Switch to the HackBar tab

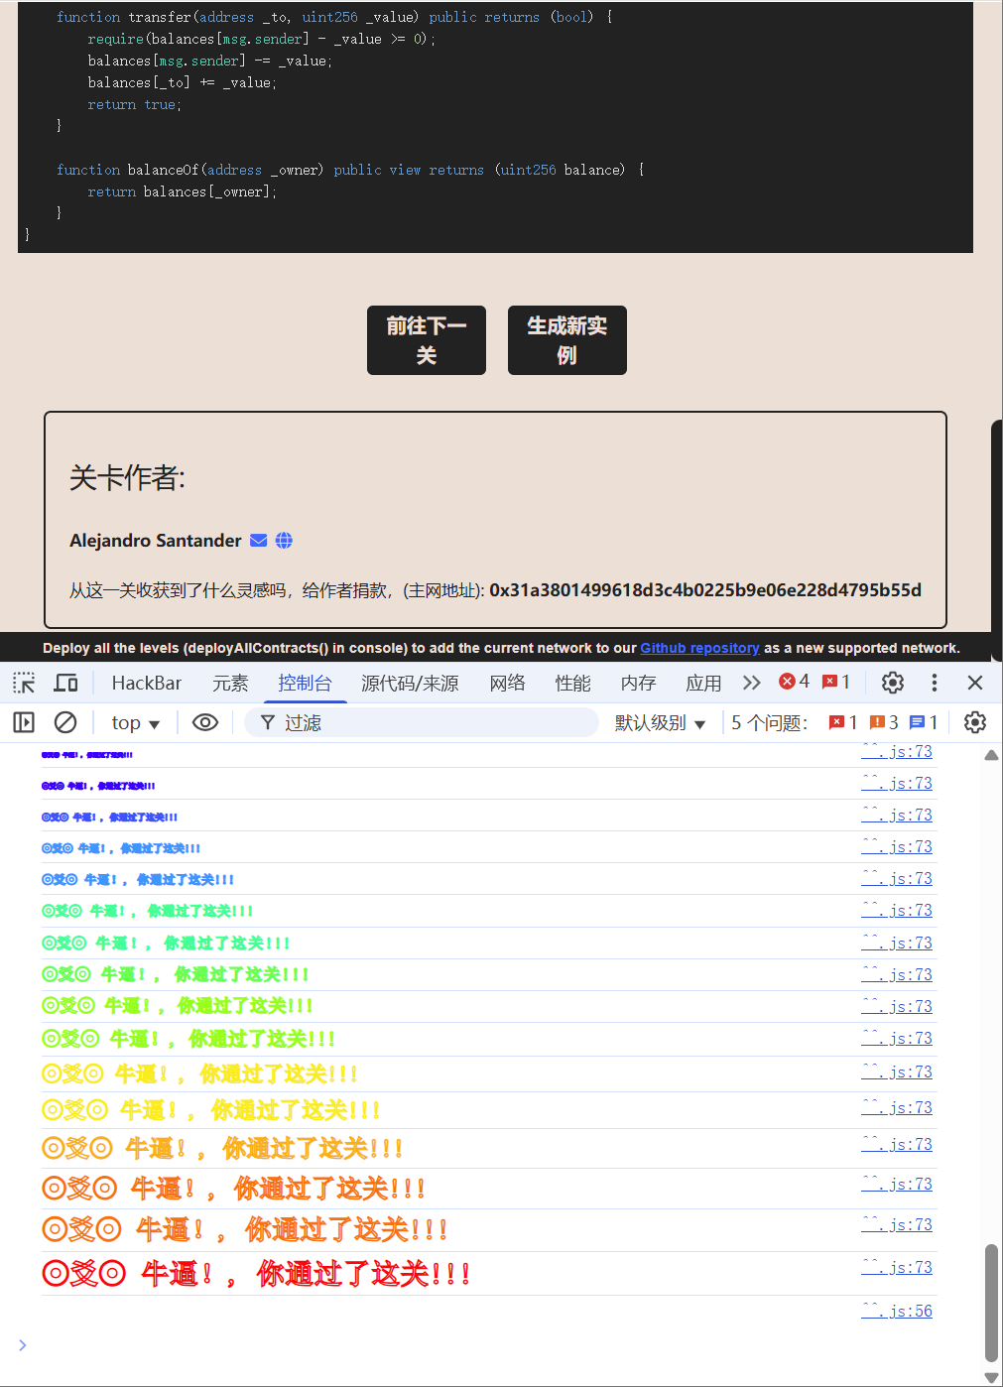pyautogui.click(x=147, y=683)
